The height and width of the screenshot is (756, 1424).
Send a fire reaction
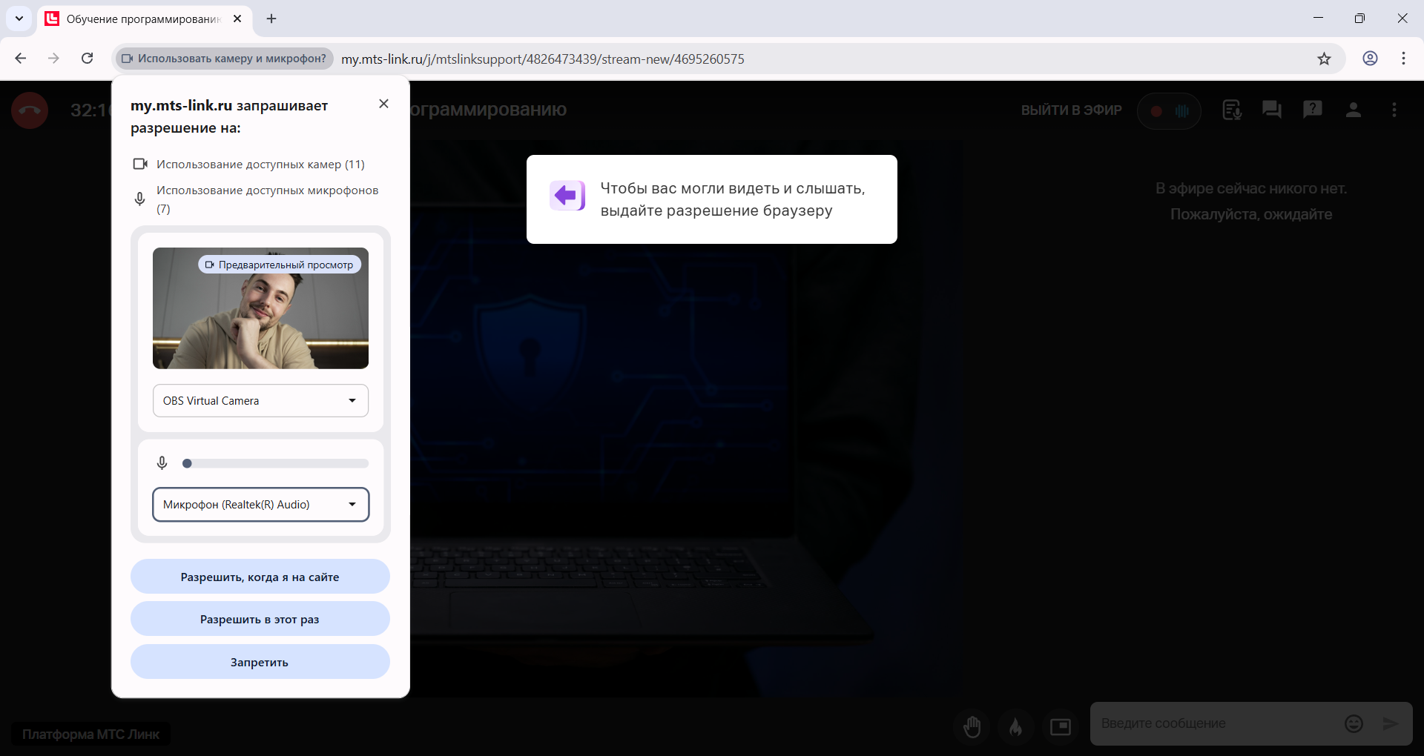coord(1016,726)
